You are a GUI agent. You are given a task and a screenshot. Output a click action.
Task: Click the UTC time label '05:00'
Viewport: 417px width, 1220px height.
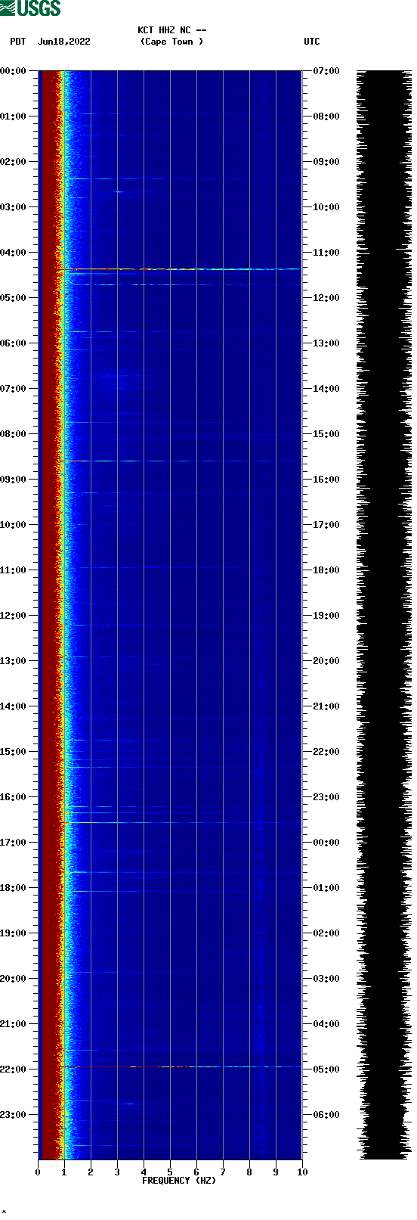click(326, 1069)
